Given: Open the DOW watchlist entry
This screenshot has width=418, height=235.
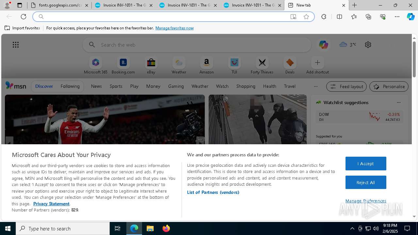Looking at the screenshot, I should point(359,117).
